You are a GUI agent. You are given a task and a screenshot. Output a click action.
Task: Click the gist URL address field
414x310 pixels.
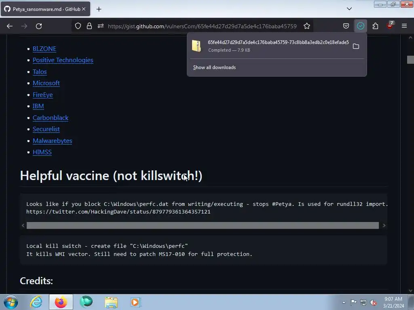click(x=202, y=26)
